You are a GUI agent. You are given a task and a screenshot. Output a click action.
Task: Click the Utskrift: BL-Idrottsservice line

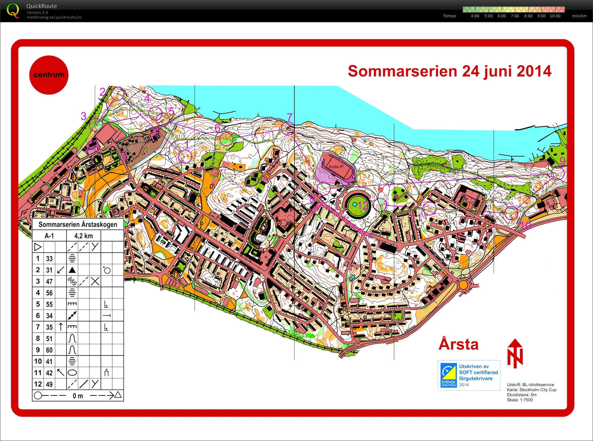point(531,385)
